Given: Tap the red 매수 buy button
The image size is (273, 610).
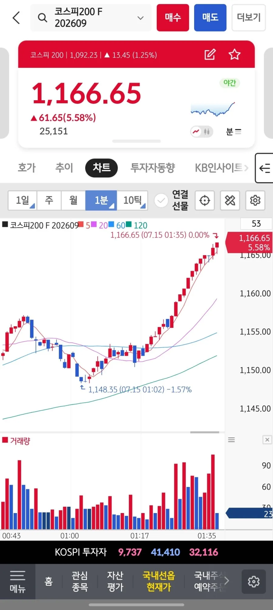Looking at the screenshot, I should pyautogui.click(x=173, y=18).
